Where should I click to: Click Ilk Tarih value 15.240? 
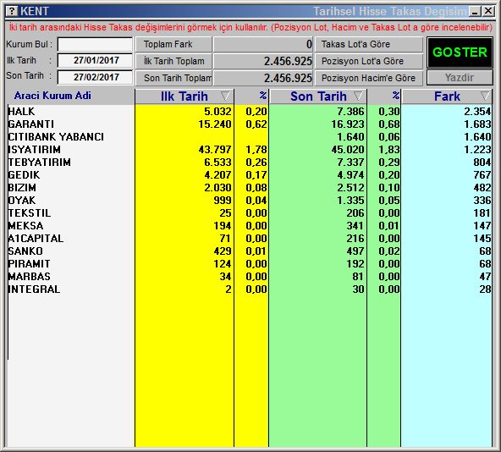point(215,124)
